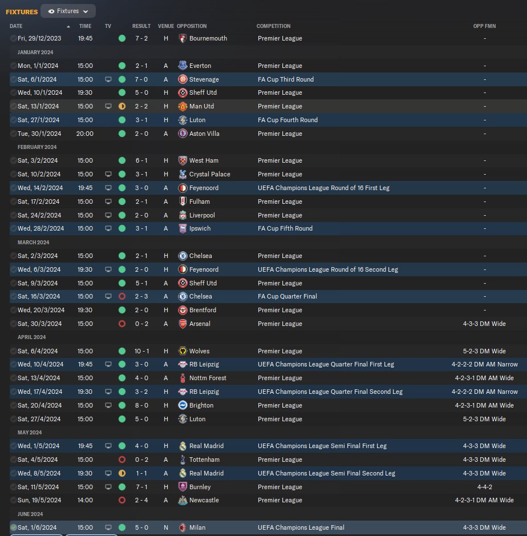
Task: Click the Liverpool club badge
Action: tap(183, 215)
